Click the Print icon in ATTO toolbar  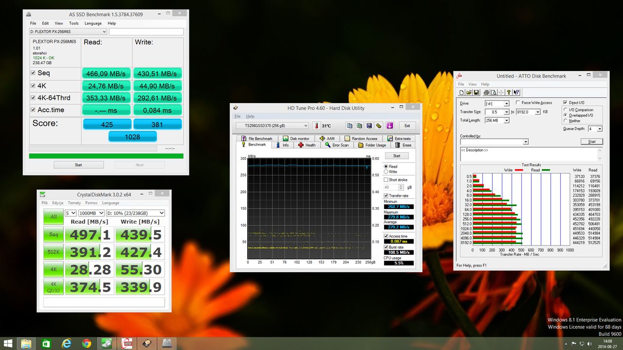486,92
